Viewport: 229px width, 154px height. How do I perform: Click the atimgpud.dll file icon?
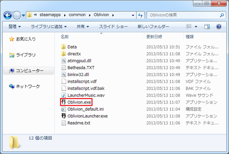coord(63,61)
